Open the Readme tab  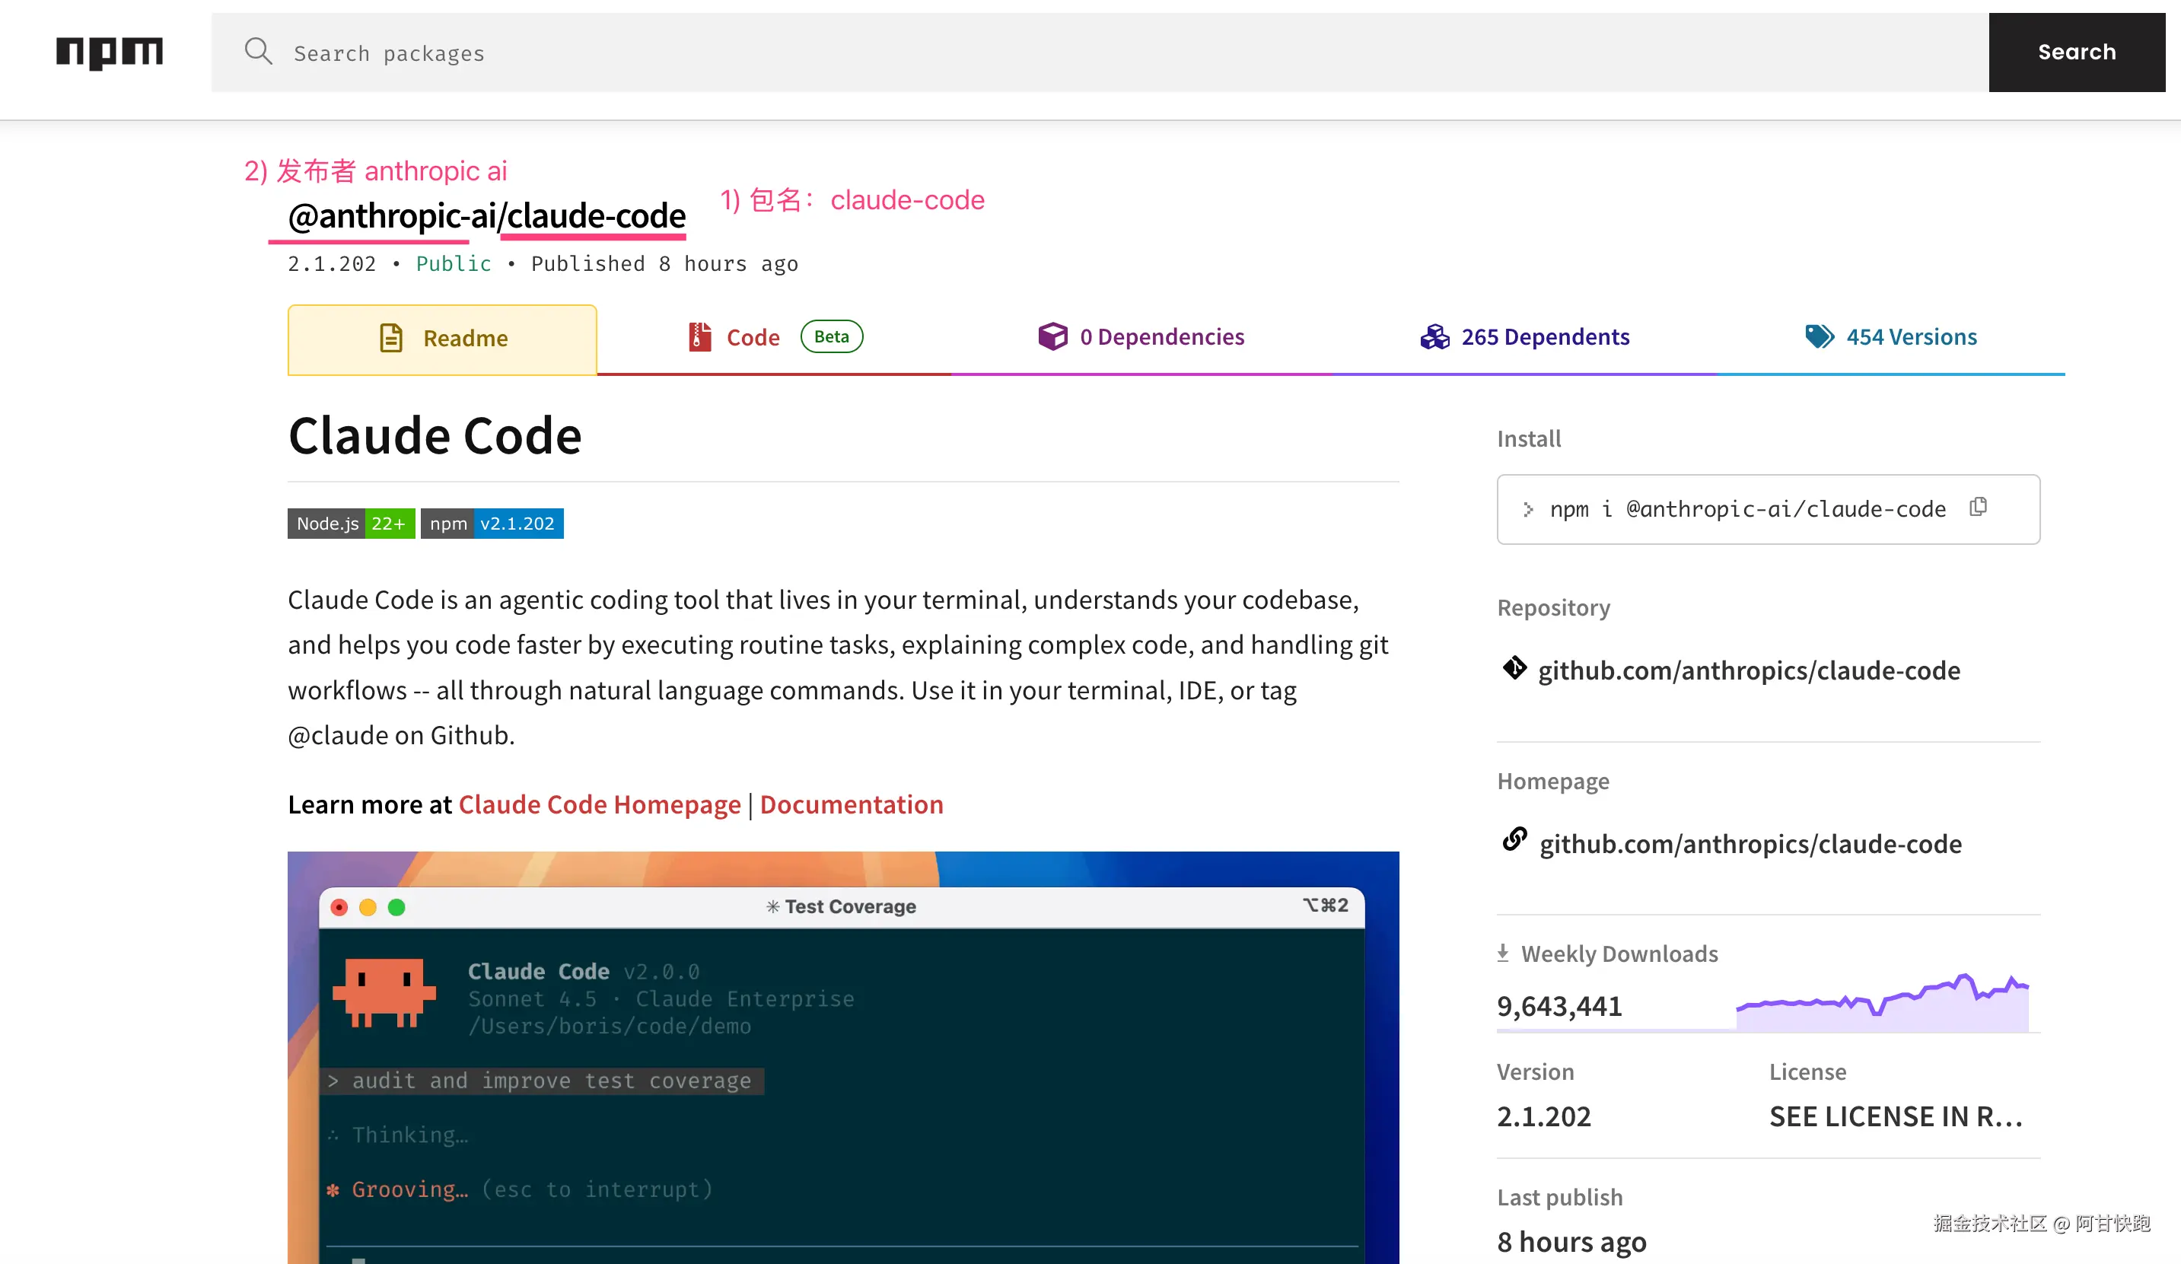[442, 339]
